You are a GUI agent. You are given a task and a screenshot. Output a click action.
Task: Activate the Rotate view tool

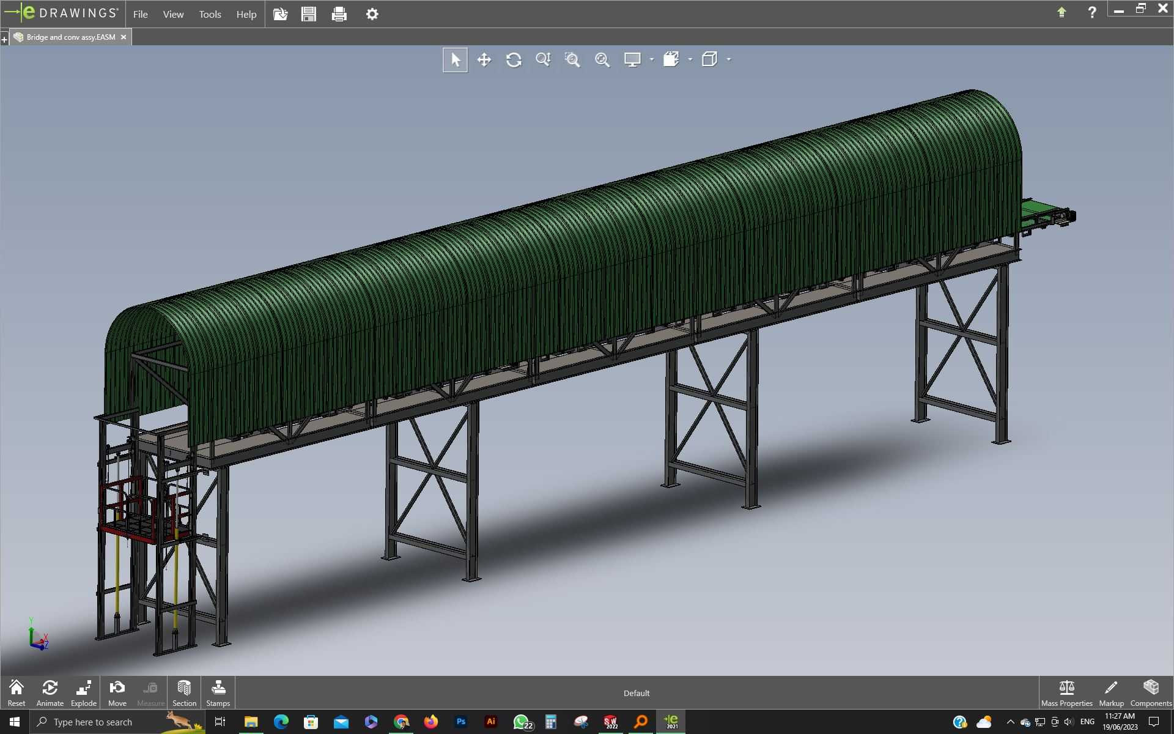(514, 59)
